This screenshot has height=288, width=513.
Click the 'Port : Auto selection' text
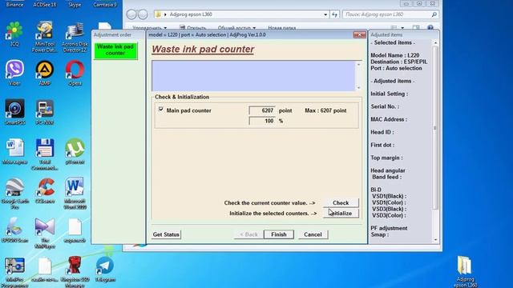[396, 68]
